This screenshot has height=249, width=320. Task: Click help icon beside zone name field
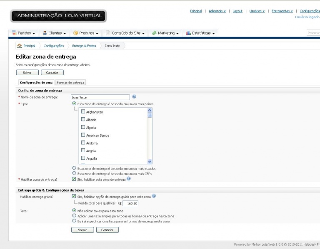134,96
